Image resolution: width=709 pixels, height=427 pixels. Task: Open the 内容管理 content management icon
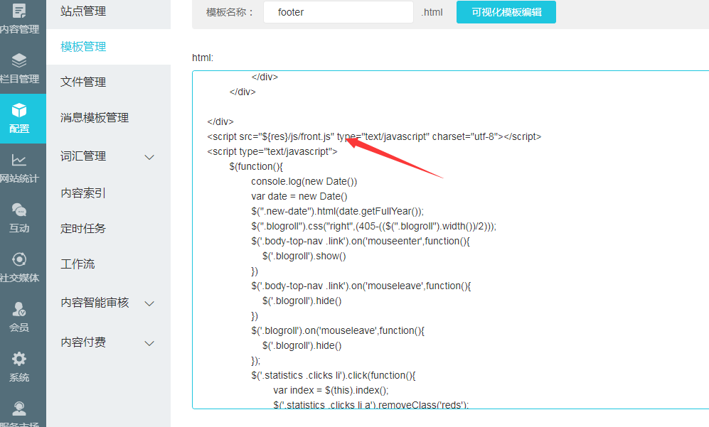pyautogui.click(x=19, y=11)
